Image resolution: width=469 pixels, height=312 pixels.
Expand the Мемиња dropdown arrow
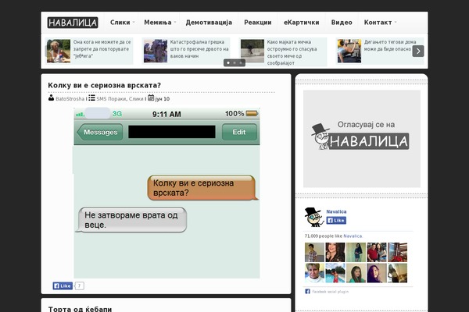tap(175, 22)
